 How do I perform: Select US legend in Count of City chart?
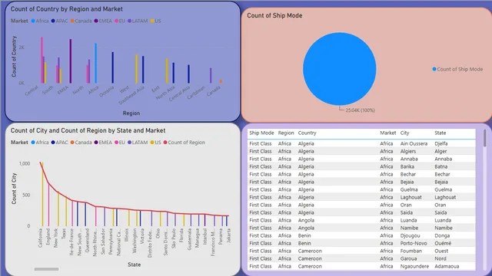[155, 143]
